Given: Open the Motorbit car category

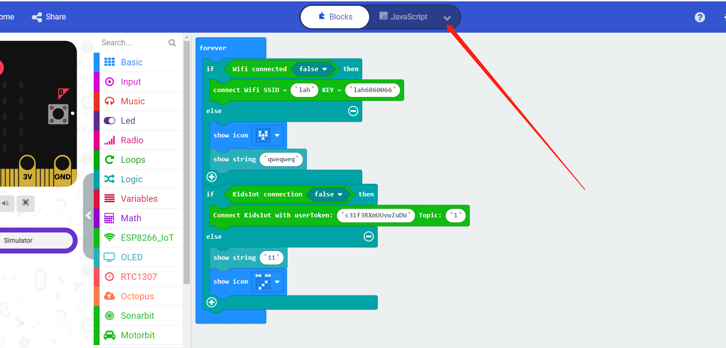Looking at the screenshot, I should pyautogui.click(x=138, y=335).
